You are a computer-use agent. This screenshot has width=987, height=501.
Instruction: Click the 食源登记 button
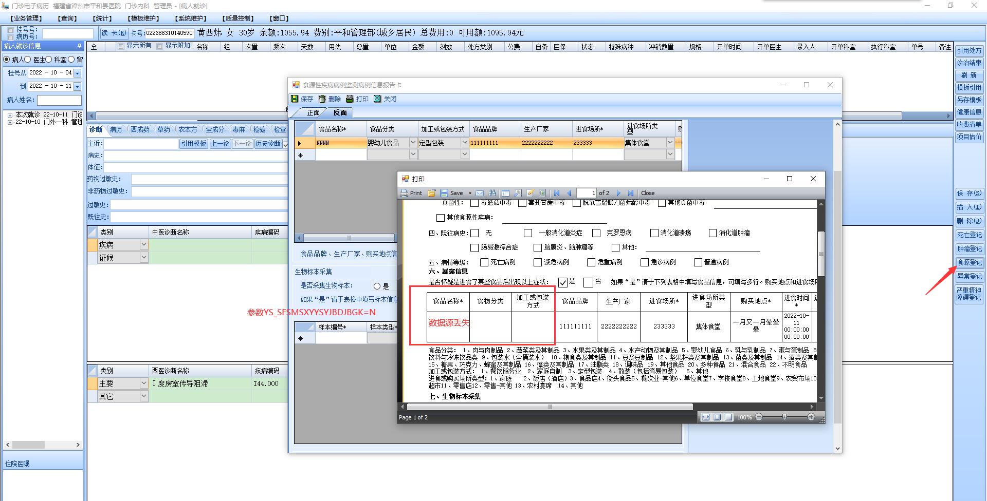tap(969, 262)
